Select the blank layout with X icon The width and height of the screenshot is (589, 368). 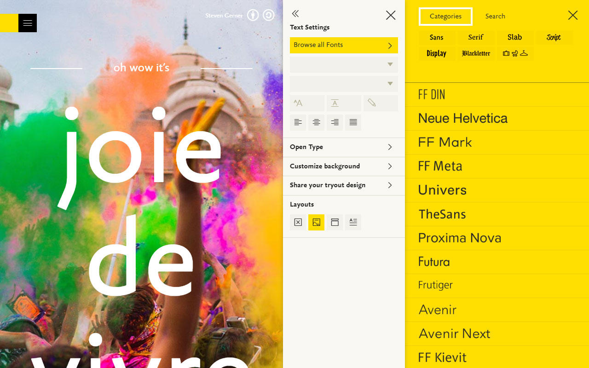click(298, 222)
